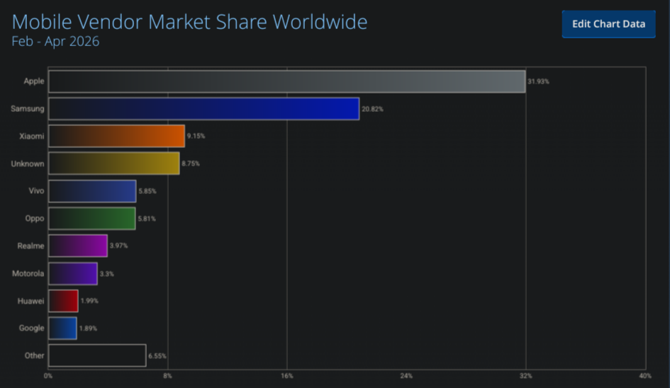Click the Google axis label
The width and height of the screenshot is (670, 388).
[32, 329]
